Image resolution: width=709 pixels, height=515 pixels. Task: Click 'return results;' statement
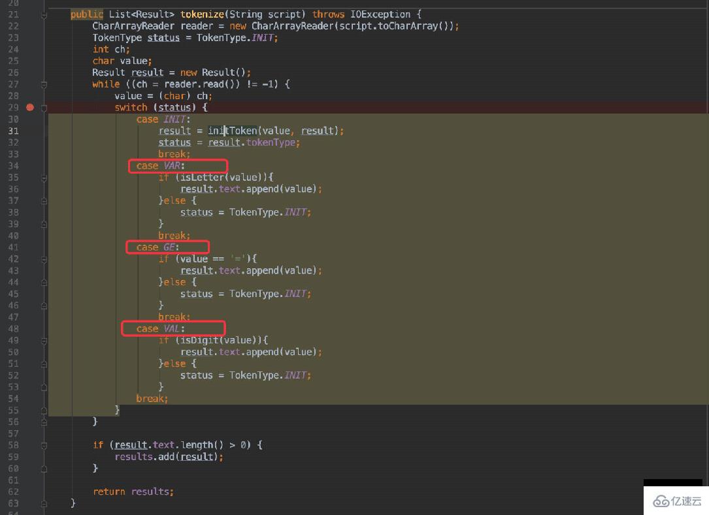(133, 492)
